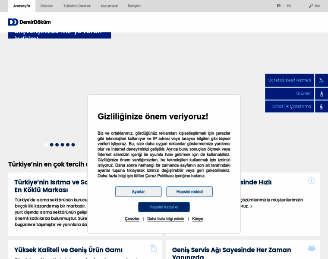This screenshot has width=328, height=259.
Task: Click Cihaz İlk Çalıştırma side button
Action: pyautogui.click(x=290, y=107)
